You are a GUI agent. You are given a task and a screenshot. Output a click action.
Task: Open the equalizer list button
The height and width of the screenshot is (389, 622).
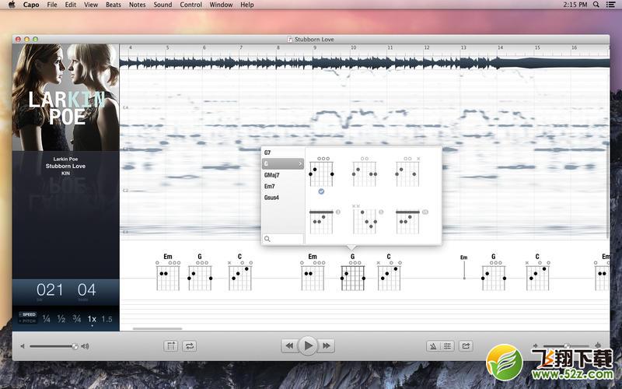point(447,346)
